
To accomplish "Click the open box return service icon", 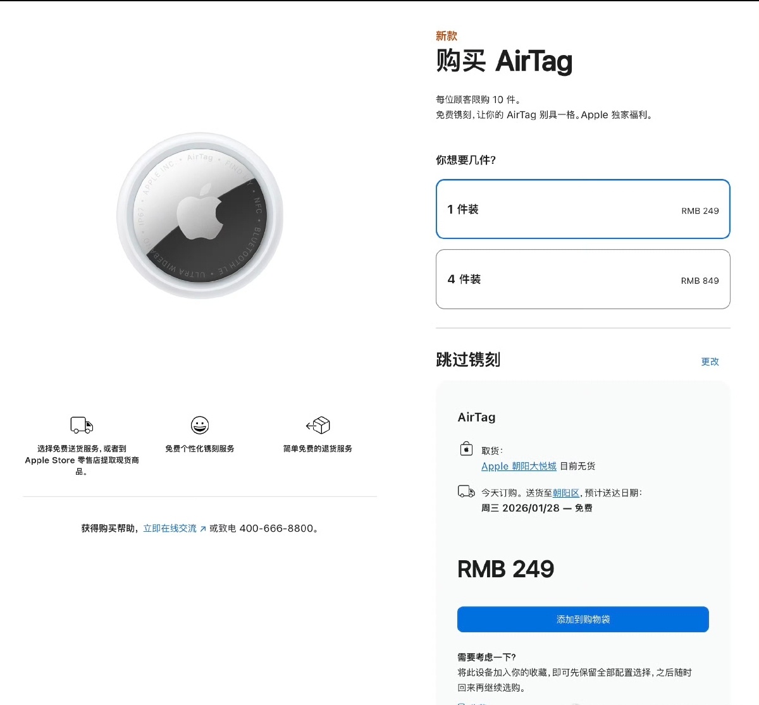I will (x=319, y=425).
